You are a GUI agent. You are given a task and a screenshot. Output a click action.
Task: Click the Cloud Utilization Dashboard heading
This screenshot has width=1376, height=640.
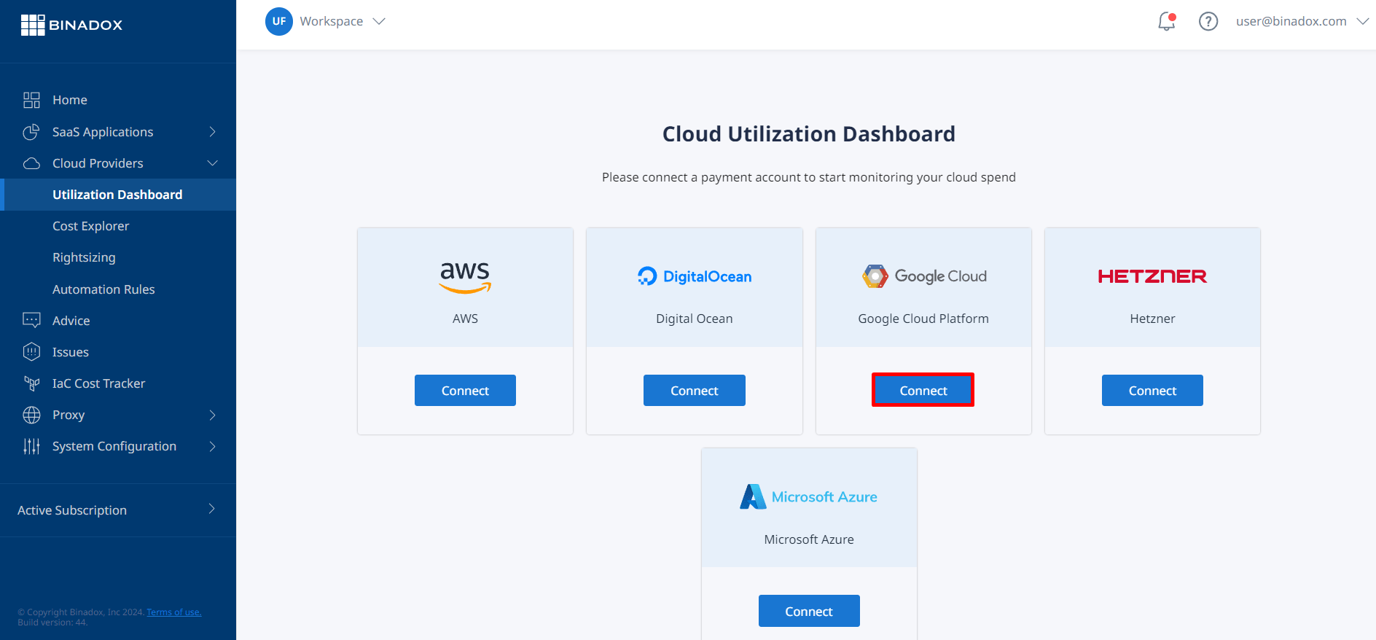click(809, 134)
